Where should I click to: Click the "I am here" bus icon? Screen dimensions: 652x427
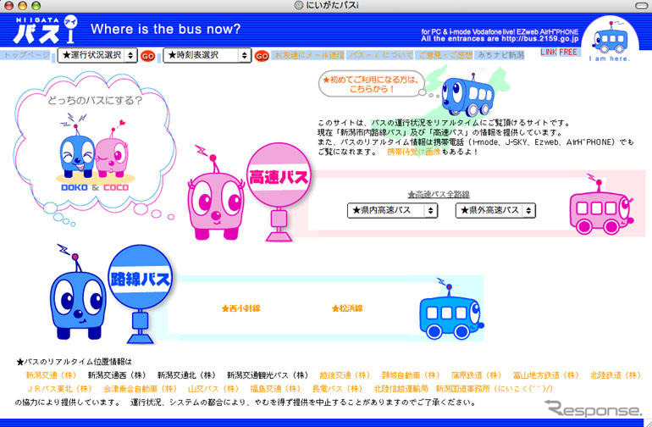pyautogui.click(x=610, y=40)
